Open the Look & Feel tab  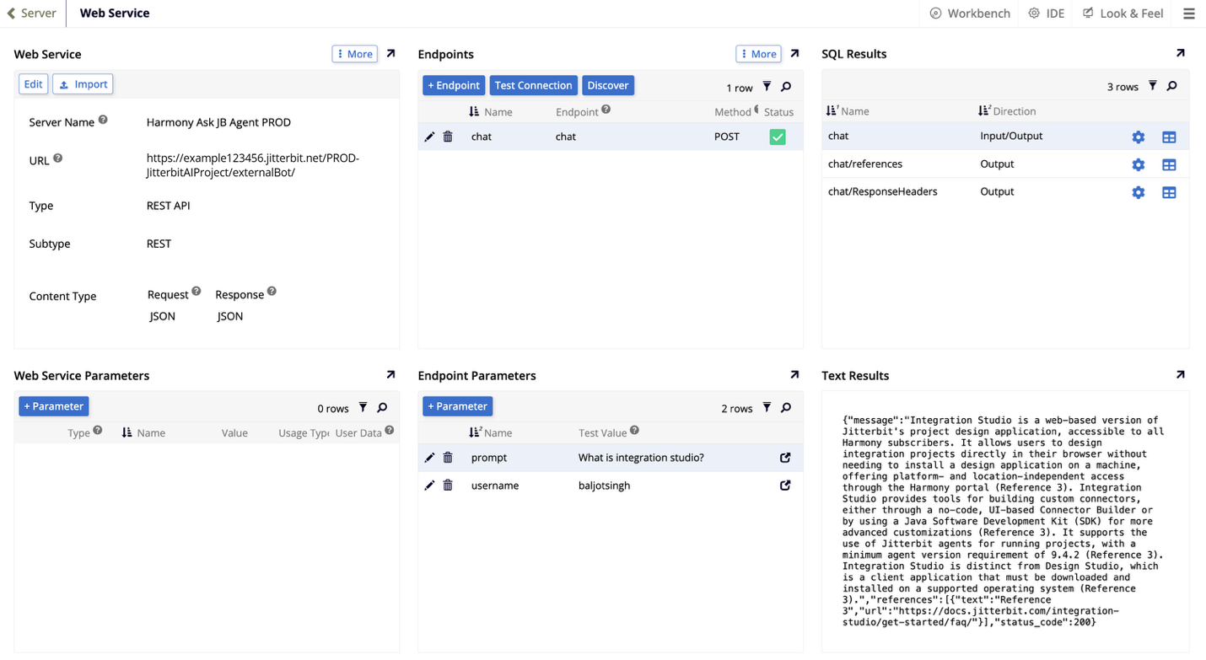point(1123,13)
